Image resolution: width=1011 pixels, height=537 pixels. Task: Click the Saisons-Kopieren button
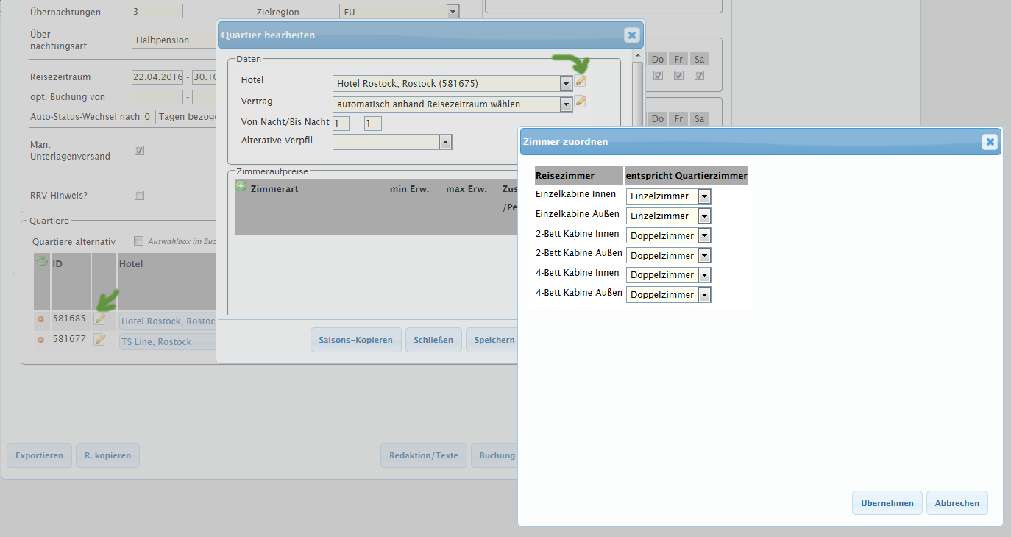click(356, 340)
